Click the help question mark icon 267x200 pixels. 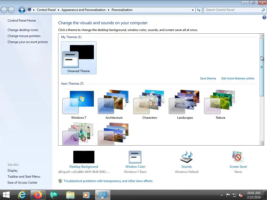click(264, 17)
